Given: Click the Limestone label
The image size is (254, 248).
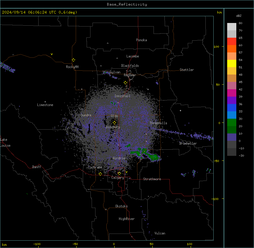Looking at the screenshot, I should tap(45, 105).
